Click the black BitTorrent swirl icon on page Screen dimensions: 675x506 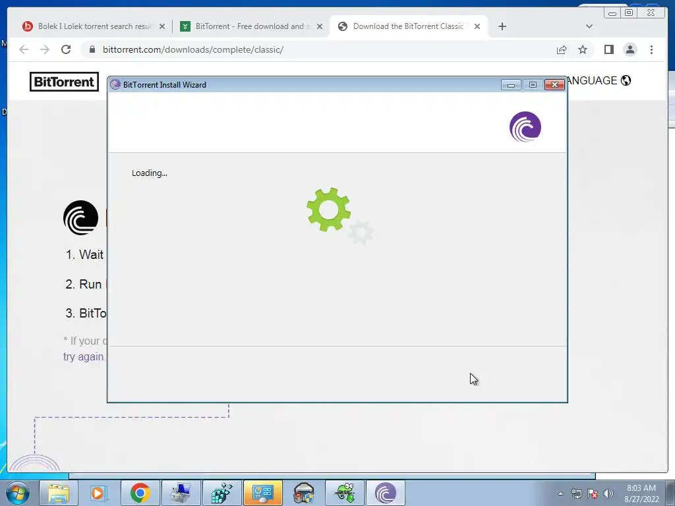tap(80, 217)
